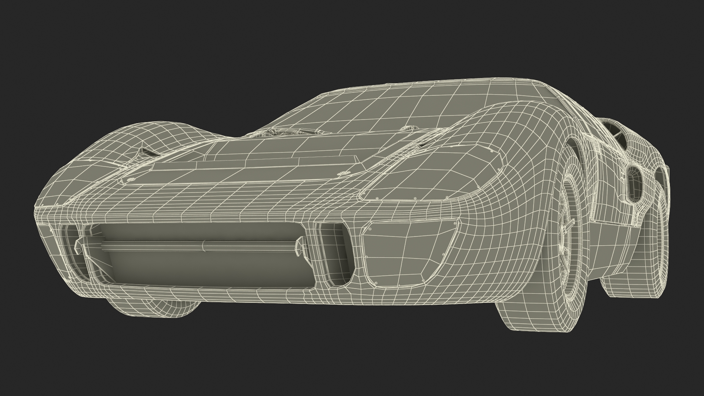Click the empty dark background area

[110, 55]
